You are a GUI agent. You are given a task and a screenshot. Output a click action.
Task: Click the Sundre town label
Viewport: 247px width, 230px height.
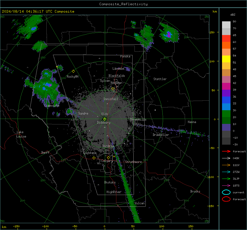click(x=83, y=113)
